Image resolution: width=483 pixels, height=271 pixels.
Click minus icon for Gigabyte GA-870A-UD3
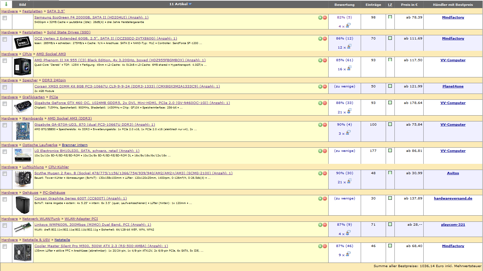(325, 125)
